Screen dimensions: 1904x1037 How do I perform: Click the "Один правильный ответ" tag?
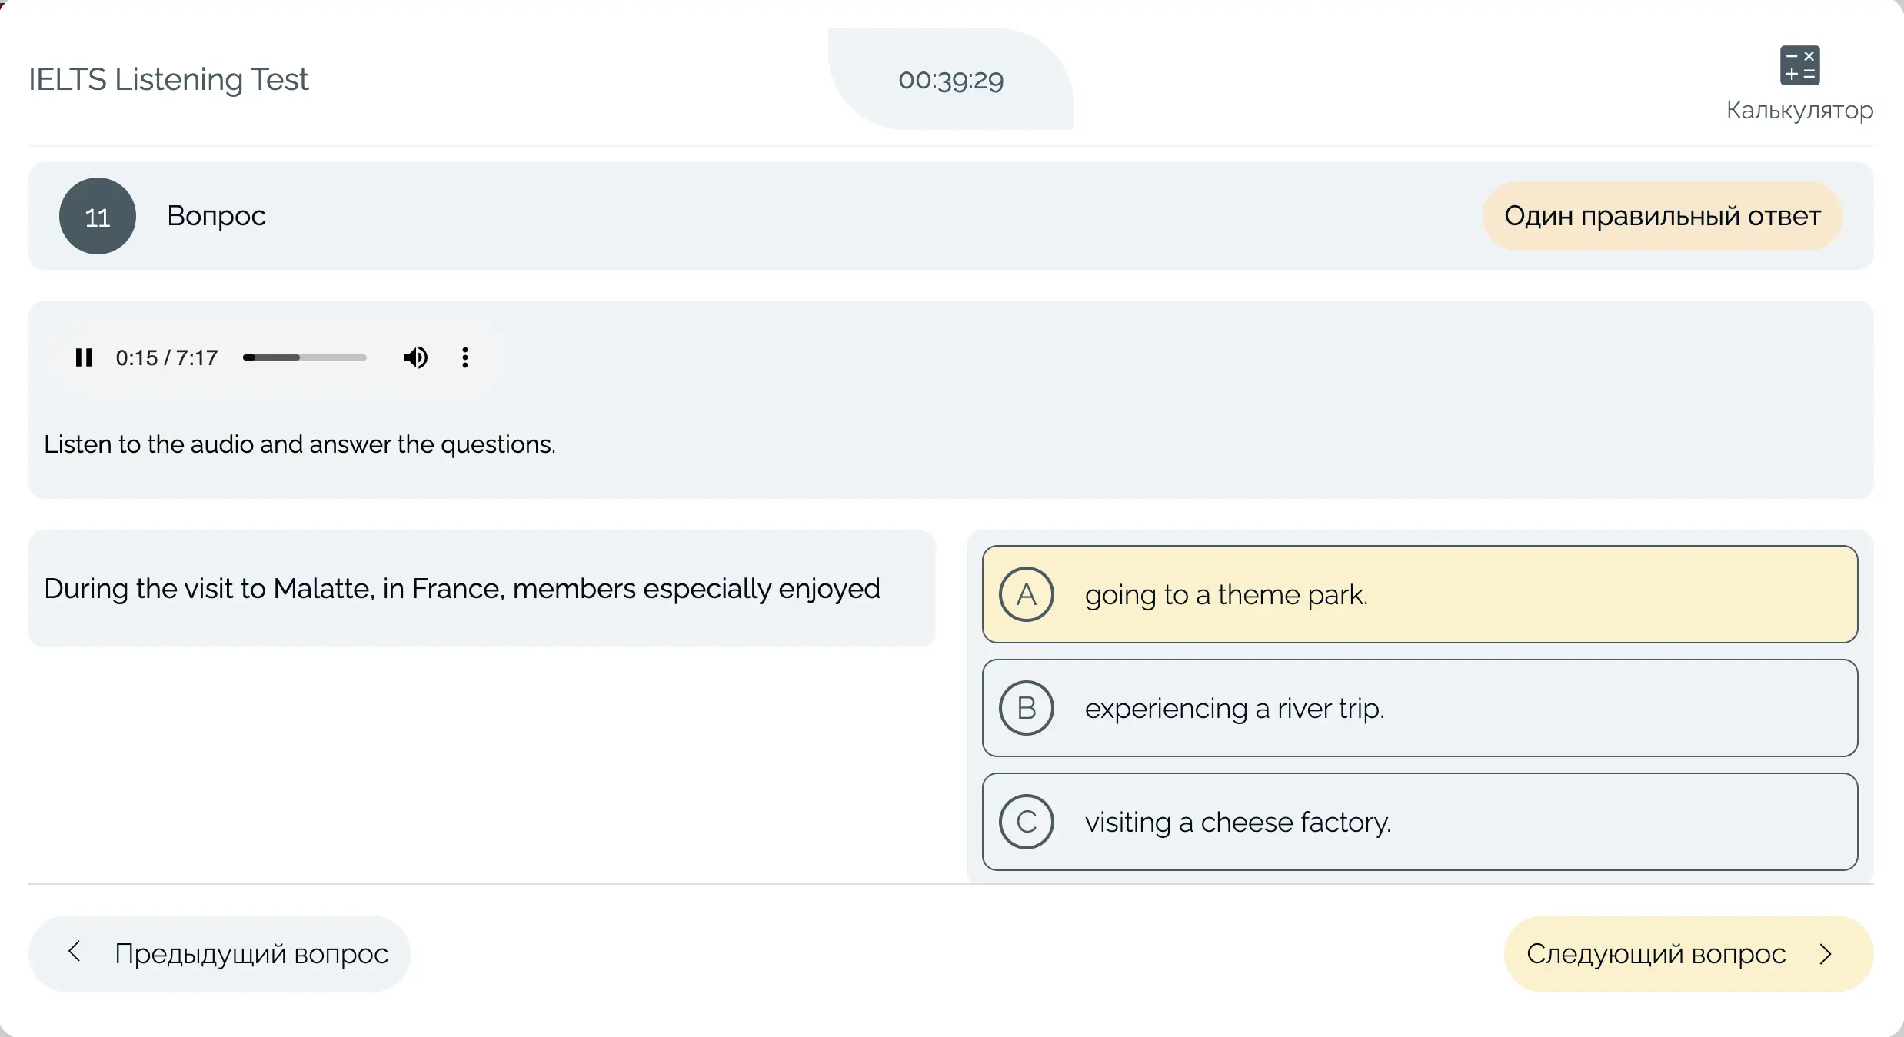pyautogui.click(x=1663, y=216)
